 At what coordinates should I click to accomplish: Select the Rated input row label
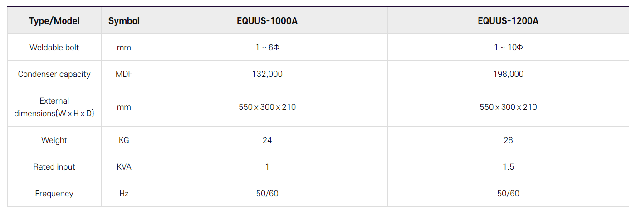click(54, 167)
